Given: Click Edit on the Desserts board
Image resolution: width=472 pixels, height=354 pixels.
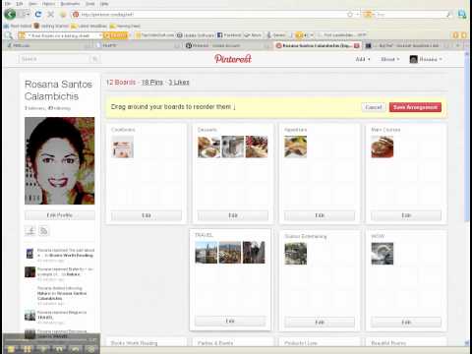Looking at the screenshot, I should click(233, 215).
